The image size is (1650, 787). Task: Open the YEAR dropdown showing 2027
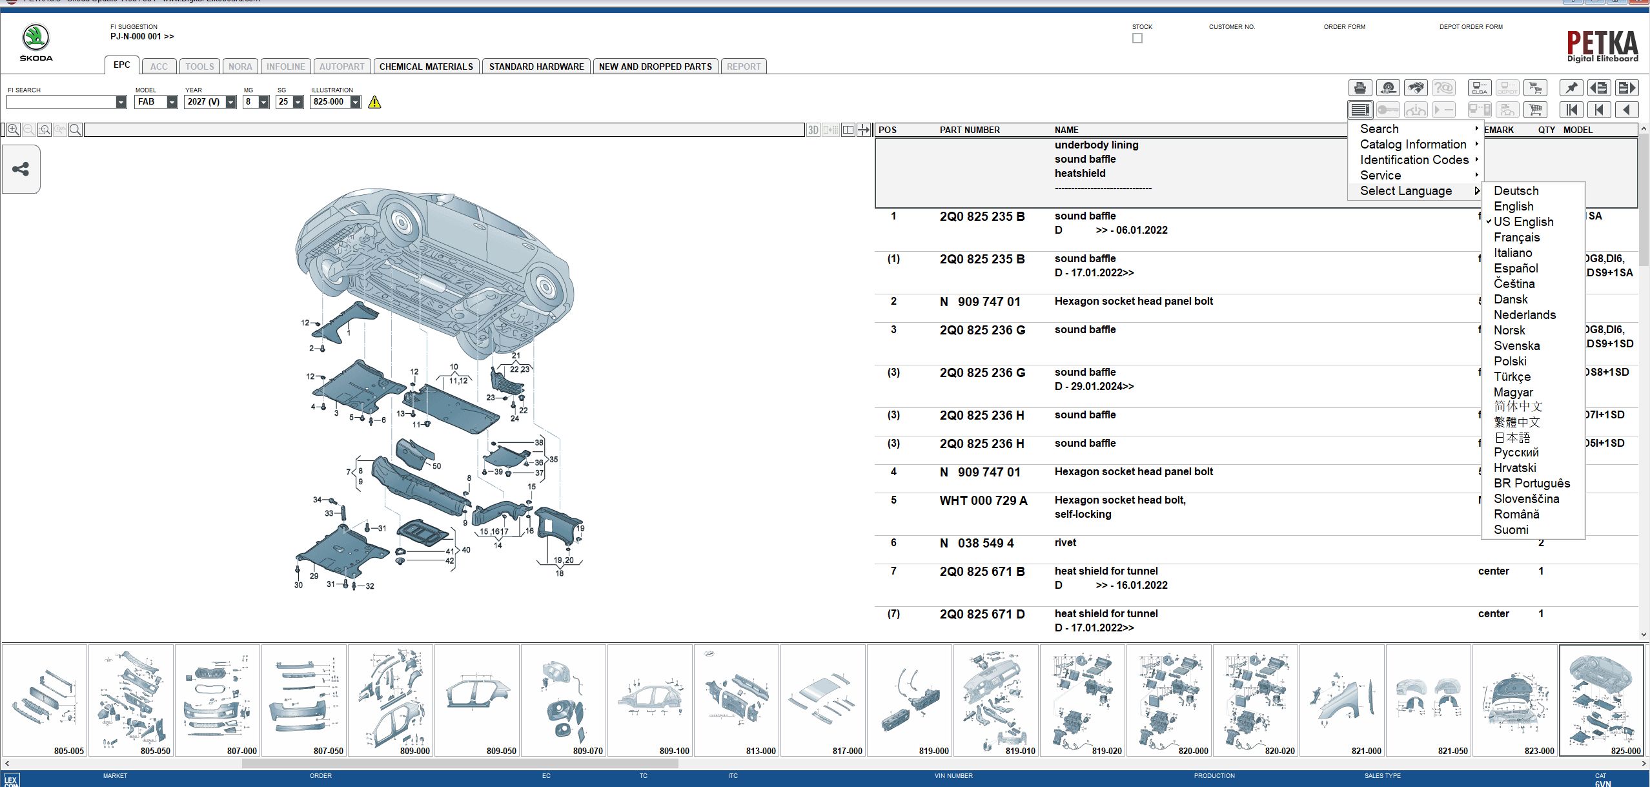(230, 101)
